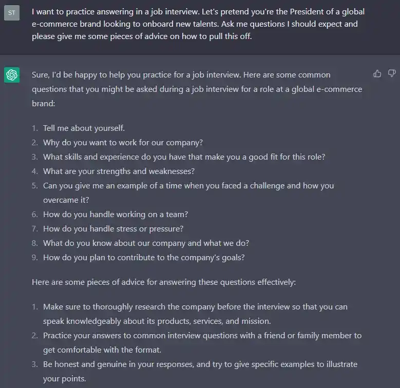Click the 'overcame it?' continuation line

point(66,200)
